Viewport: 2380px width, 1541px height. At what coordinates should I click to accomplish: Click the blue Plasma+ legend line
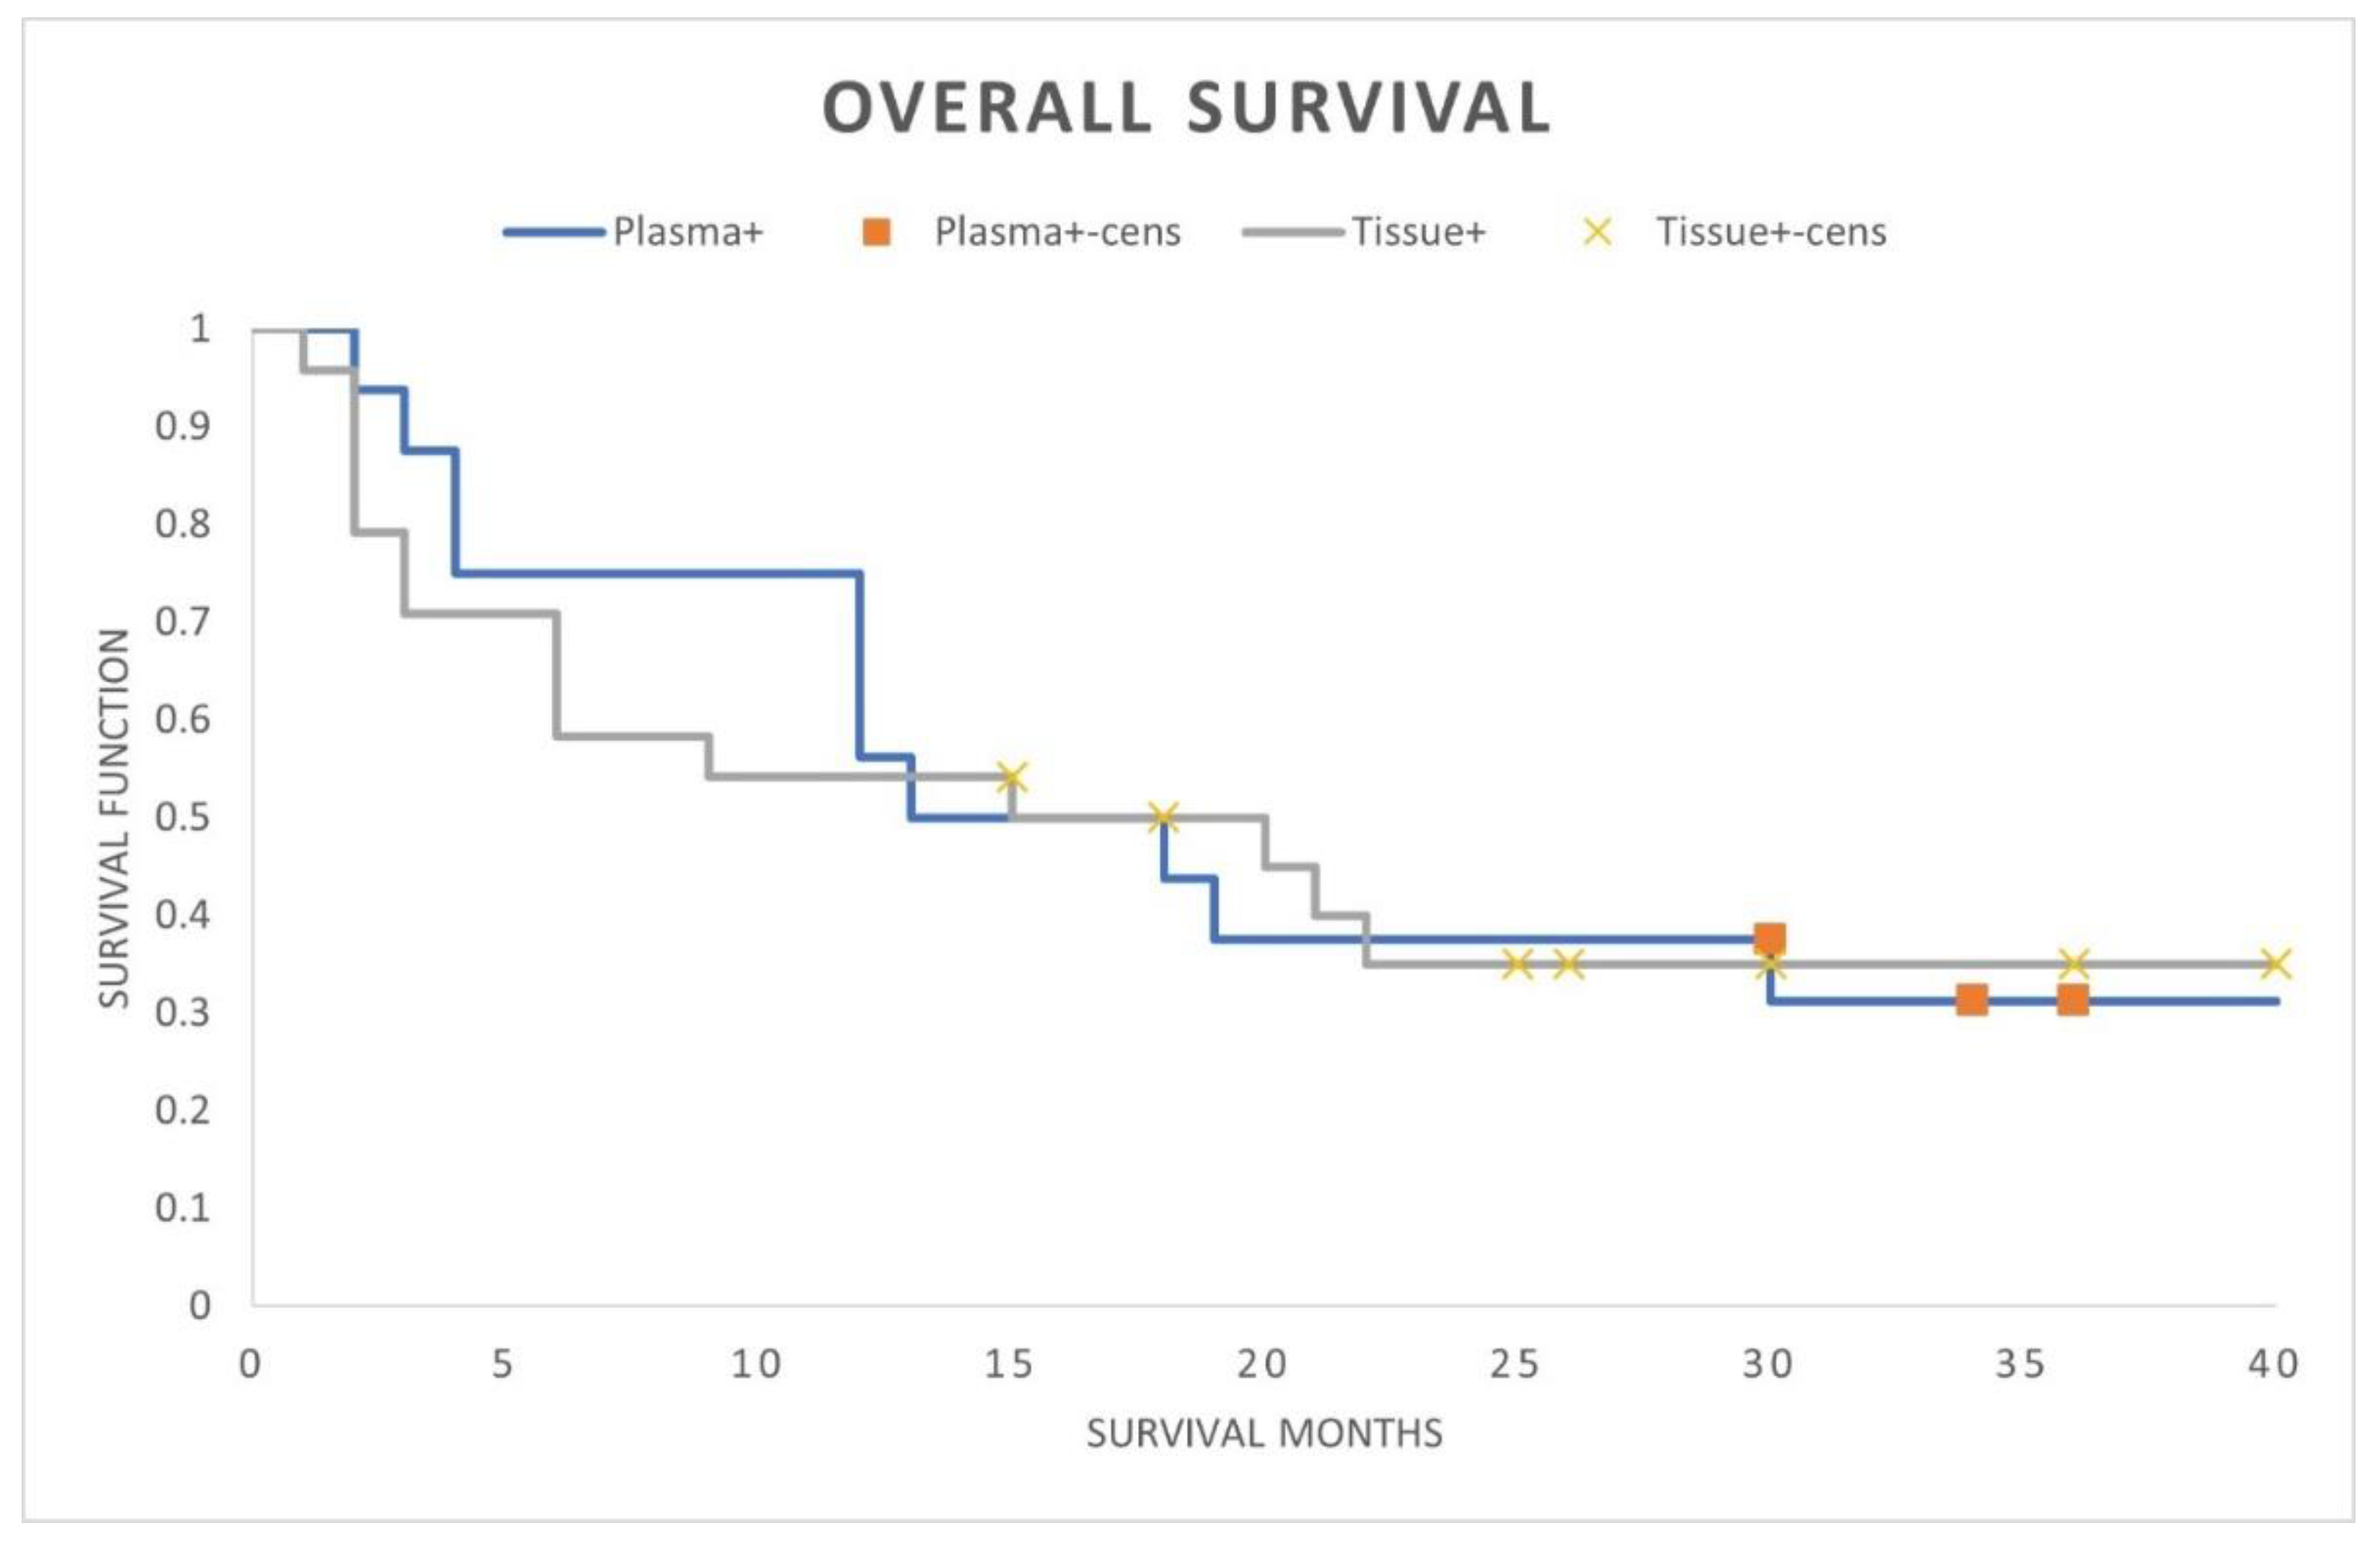pyautogui.click(x=554, y=232)
